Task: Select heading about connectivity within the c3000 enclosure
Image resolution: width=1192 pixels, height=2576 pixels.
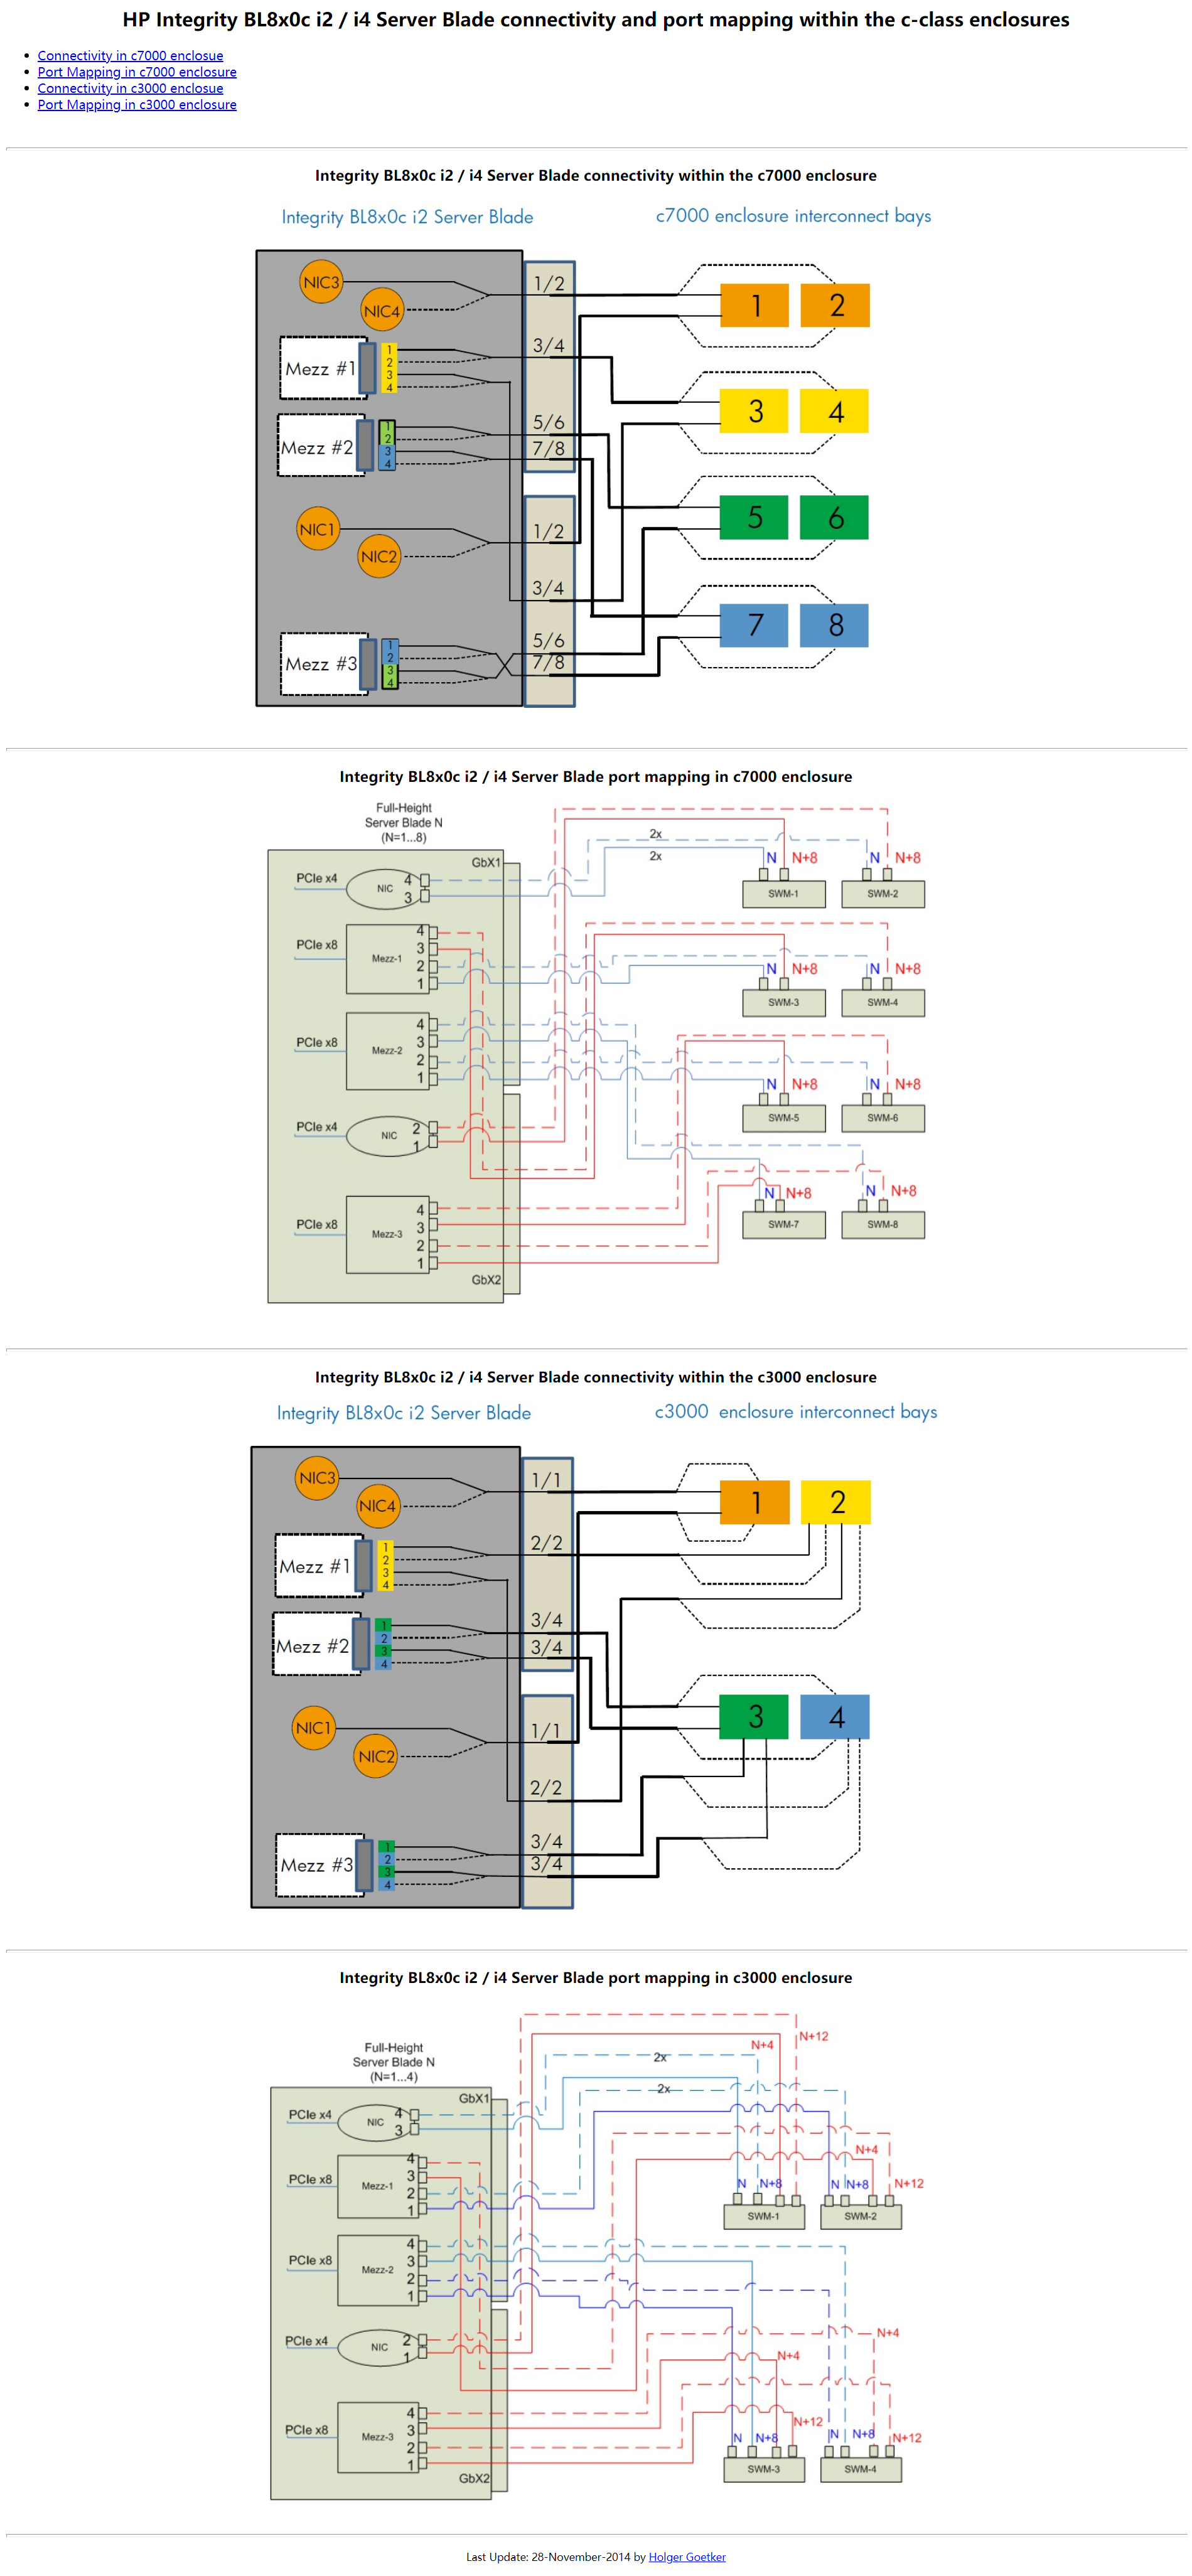Action: point(596,1377)
